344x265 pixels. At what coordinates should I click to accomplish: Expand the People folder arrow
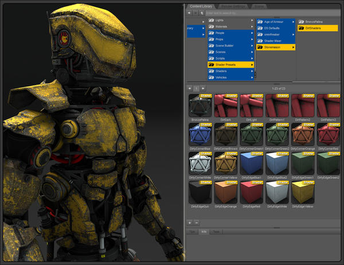pos(252,33)
